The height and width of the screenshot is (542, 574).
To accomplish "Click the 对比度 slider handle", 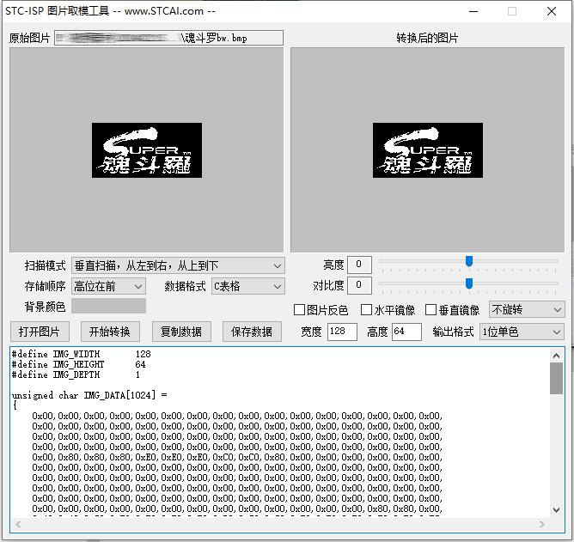I will coord(469,283).
